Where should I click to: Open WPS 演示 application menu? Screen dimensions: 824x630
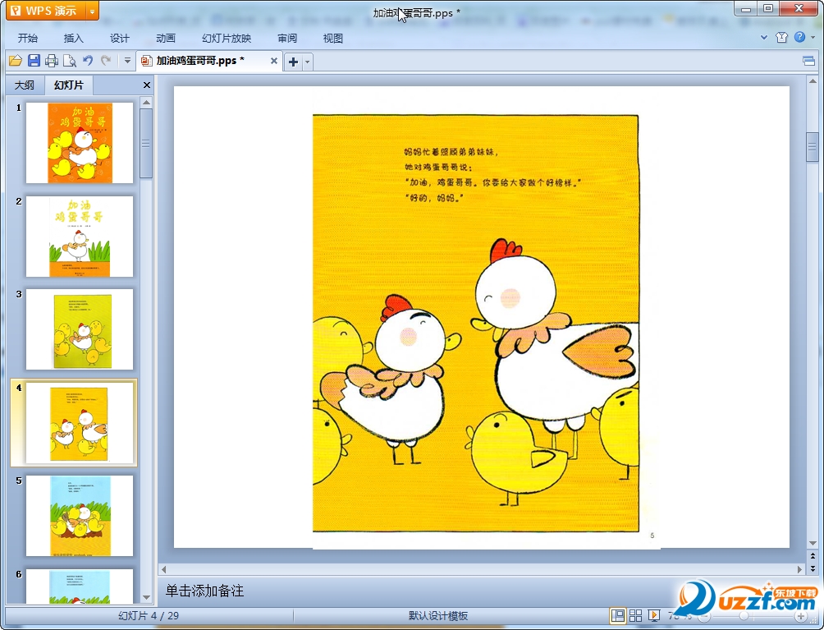click(x=44, y=11)
